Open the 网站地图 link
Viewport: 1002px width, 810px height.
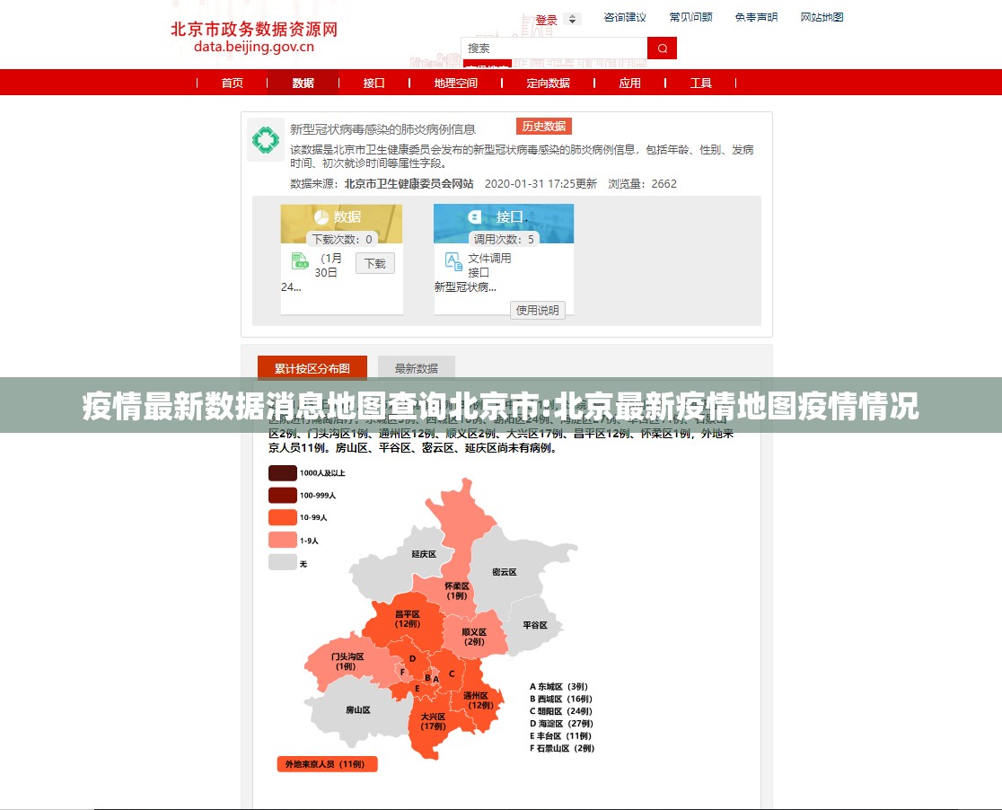click(822, 17)
